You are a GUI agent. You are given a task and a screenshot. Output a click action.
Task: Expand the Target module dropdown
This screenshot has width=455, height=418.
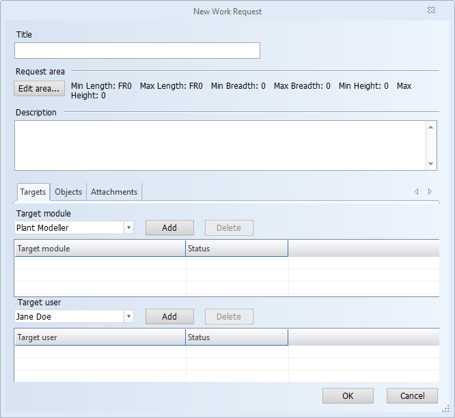128,228
